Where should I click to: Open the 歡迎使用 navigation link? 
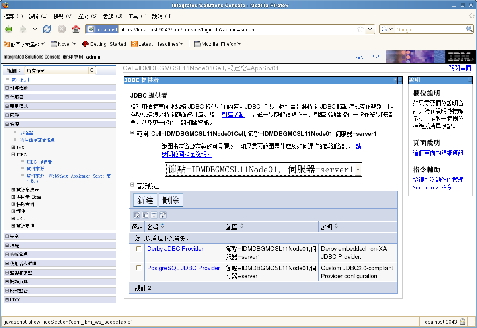(x=20, y=79)
